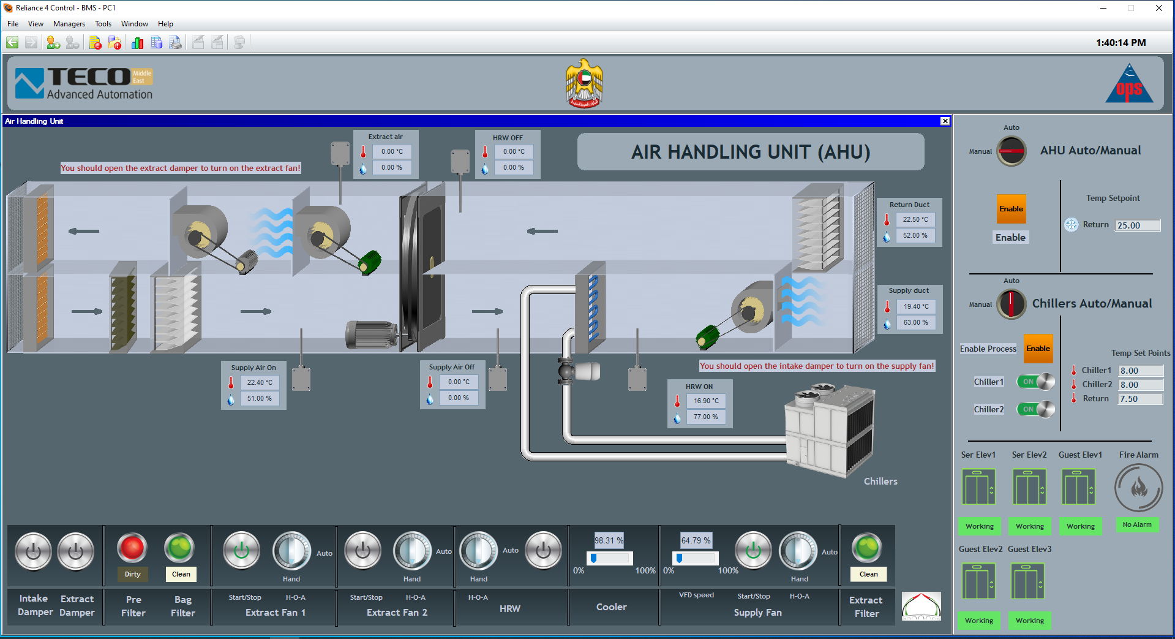The height and width of the screenshot is (639, 1175).
Task: Open the current alarms document icon
Action: click(95, 42)
